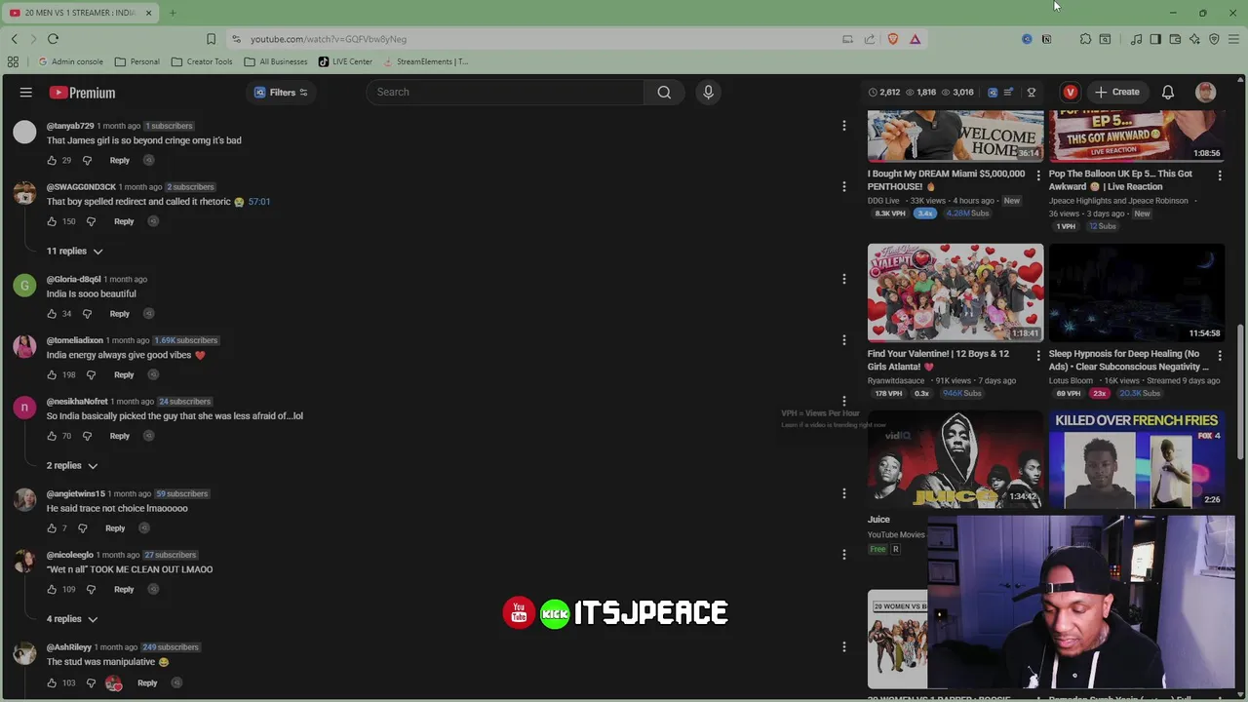Go to the YouTube Premium home logo
This screenshot has height=702, width=1248.
tap(82, 93)
